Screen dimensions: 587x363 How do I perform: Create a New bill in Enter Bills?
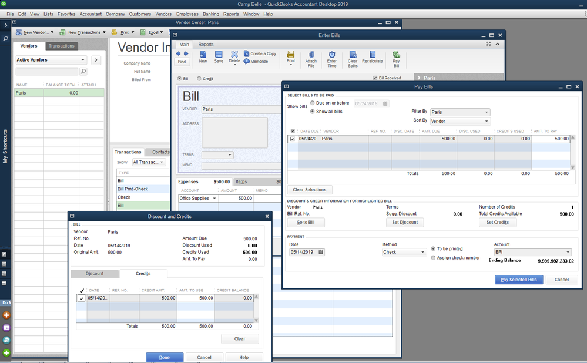pos(203,57)
